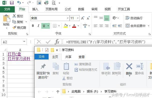
Task: Activate the 格式刷 format painter
Action: (x=19, y=28)
